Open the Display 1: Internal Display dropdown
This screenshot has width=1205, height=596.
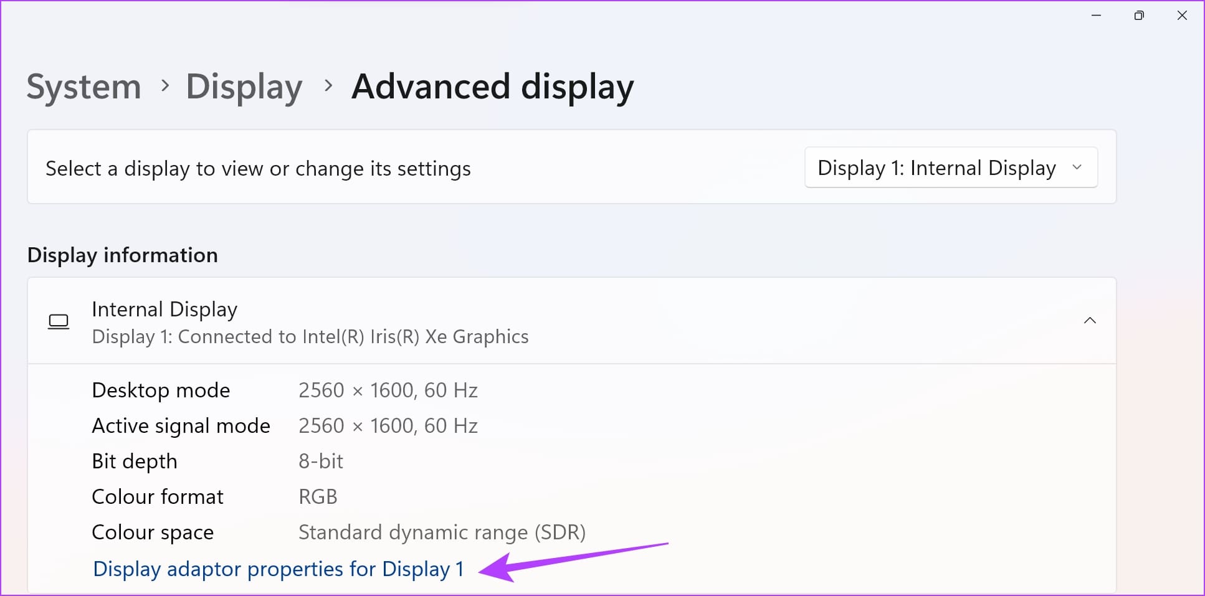(950, 167)
